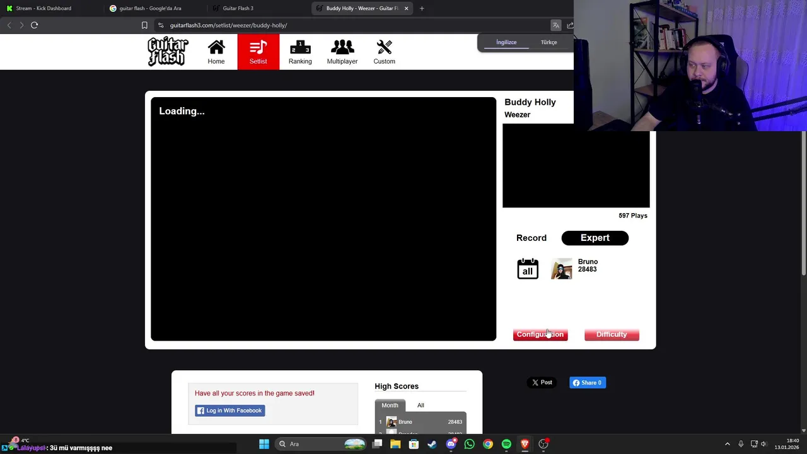Select the All high scores tab
Viewport: 807px width, 454px height.
pos(421,405)
